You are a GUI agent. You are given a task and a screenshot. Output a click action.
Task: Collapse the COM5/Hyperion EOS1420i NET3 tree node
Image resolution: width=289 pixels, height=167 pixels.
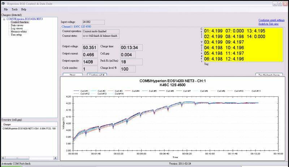pos(4,19)
